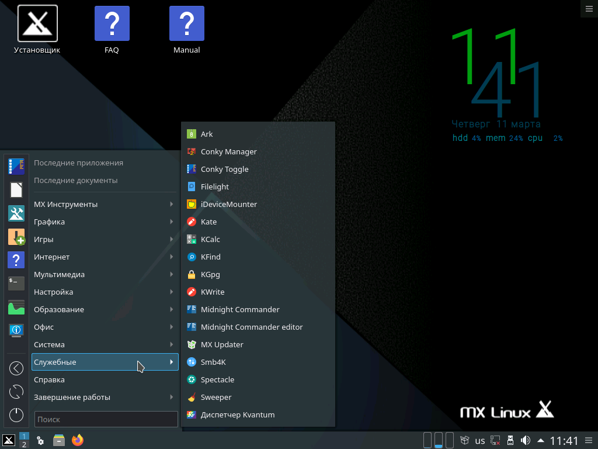598x449 pixels.
Task: Launch Conky Manager
Action: pos(258,151)
